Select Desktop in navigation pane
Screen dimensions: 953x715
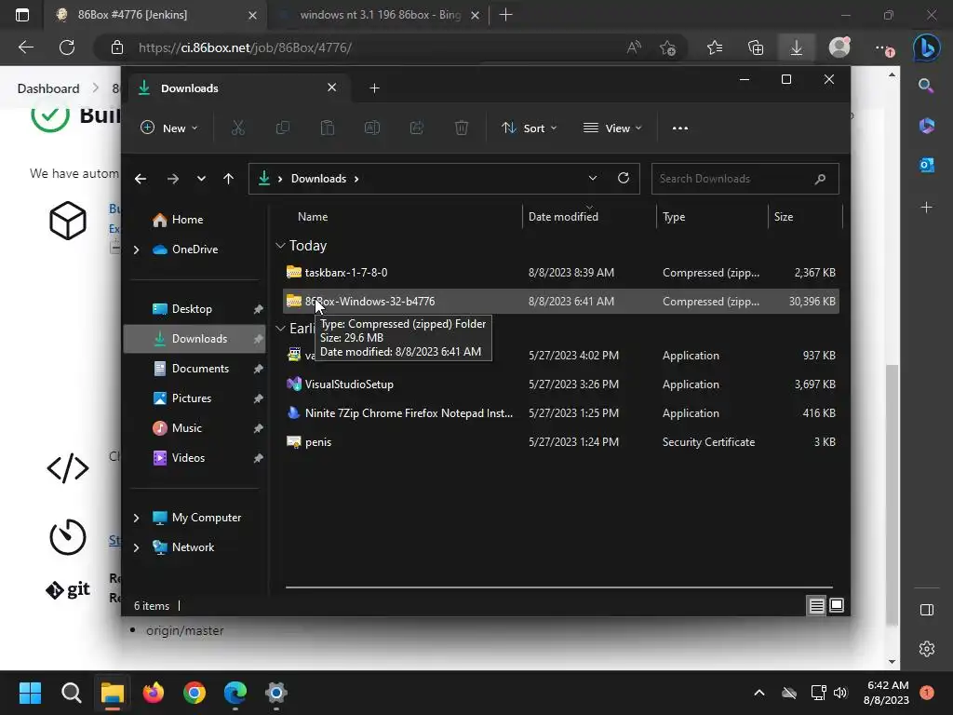[x=192, y=309]
